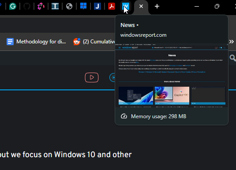This screenshot has width=236, height=170.
Task: Open the pink YT JetBrains tab
Action: [x=41, y=6]
